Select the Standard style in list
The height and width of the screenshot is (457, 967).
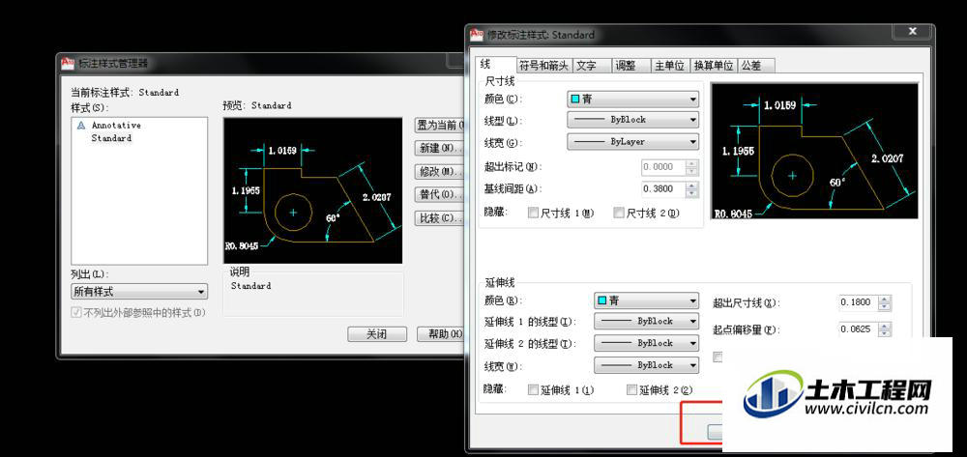[x=111, y=138]
